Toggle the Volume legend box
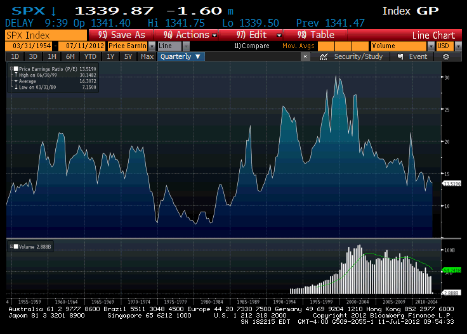This screenshot has width=467, height=334. click(10, 245)
